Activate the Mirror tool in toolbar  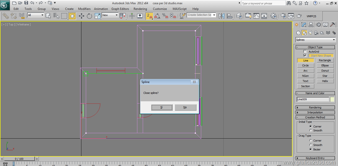click(222, 15)
